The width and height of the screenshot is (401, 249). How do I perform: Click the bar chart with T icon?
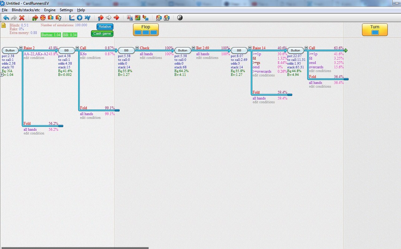point(58,18)
